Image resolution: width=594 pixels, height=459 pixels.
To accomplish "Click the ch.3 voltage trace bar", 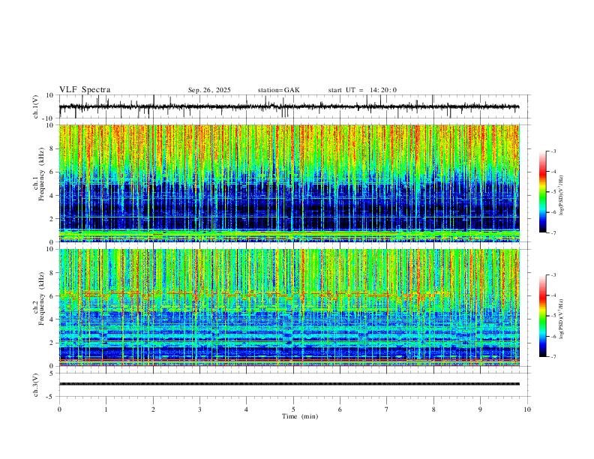I will [x=289, y=384].
